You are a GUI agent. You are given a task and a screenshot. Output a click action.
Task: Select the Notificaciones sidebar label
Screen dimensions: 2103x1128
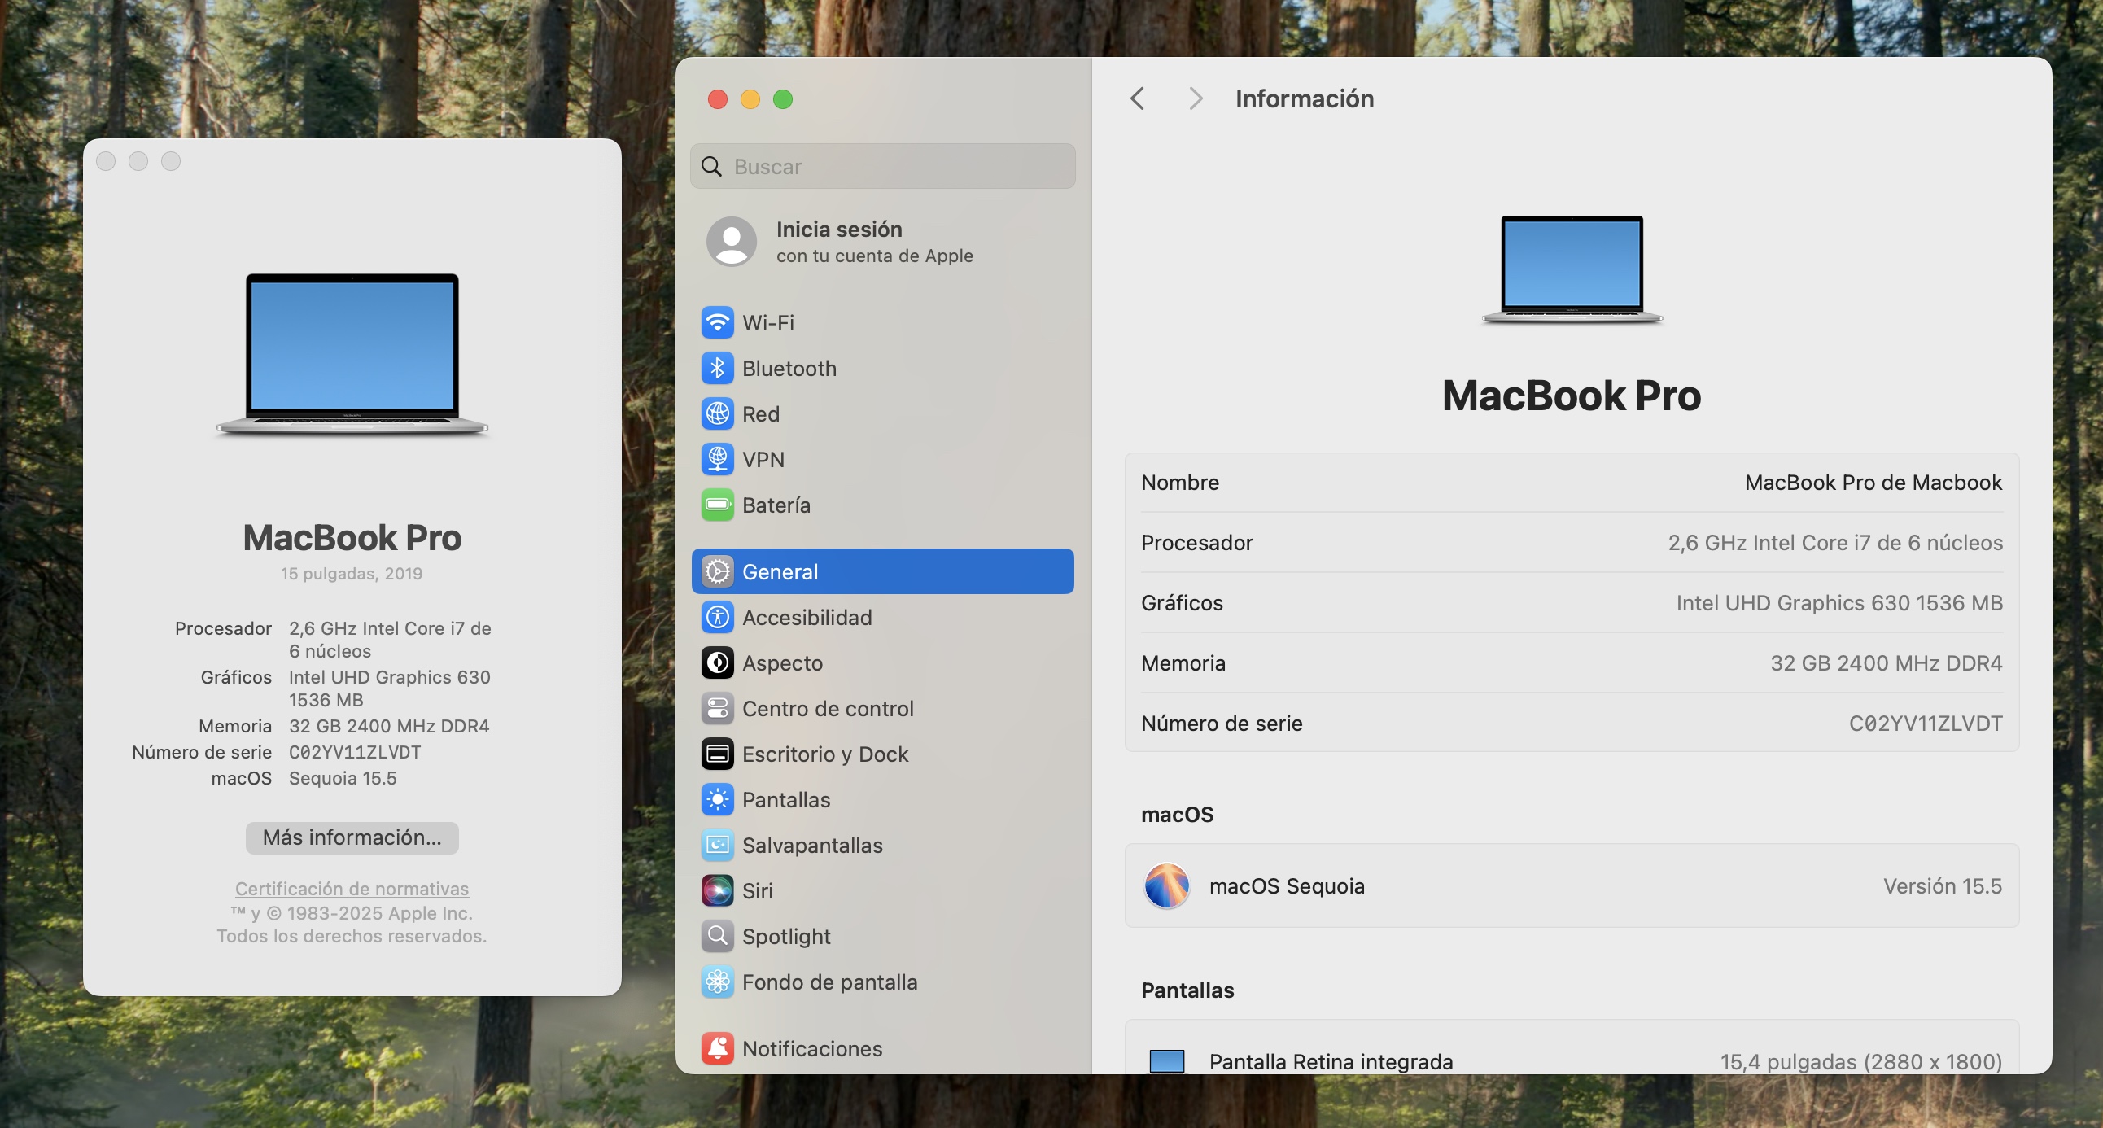(812, 1049)
